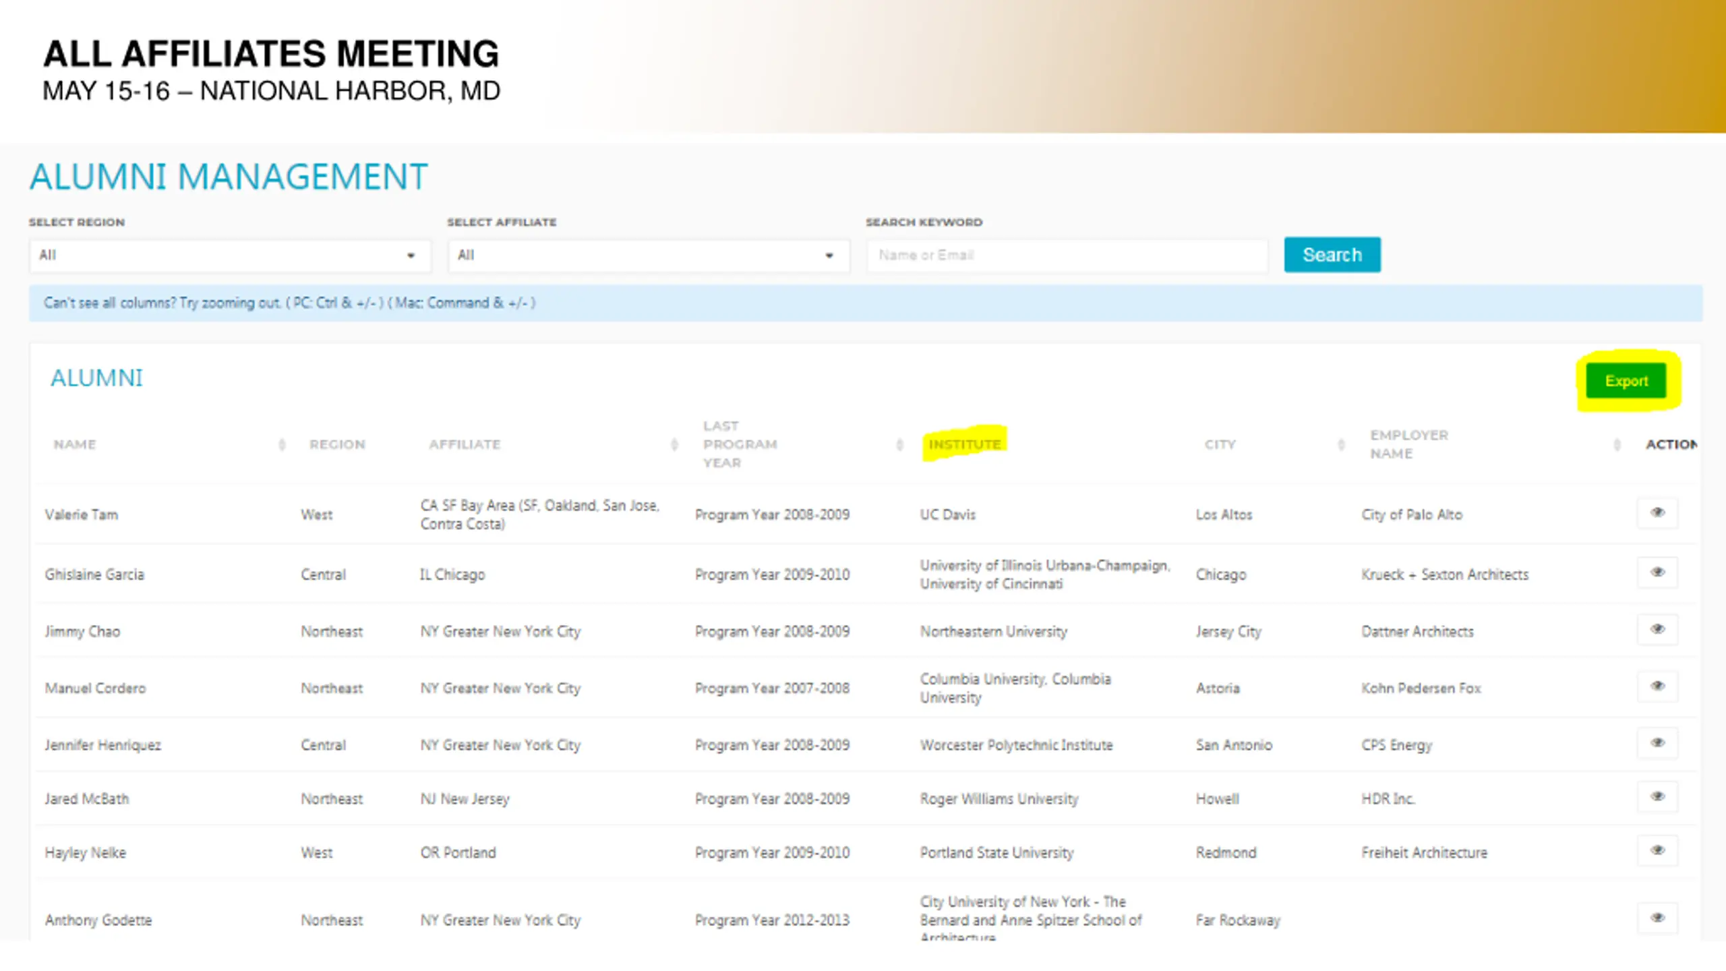The width and height of the screenshot is (1726, 971).
Task: Sort table by Name column
Action: click(x=282, y=444)
